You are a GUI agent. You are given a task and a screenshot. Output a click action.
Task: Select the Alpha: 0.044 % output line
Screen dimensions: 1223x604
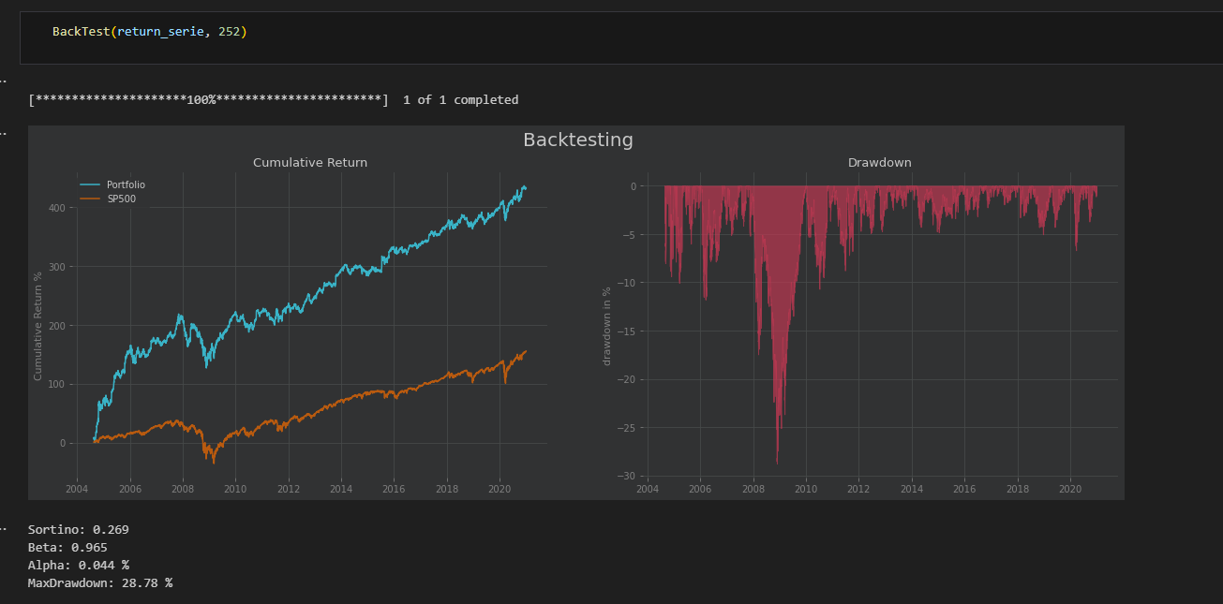79,566
